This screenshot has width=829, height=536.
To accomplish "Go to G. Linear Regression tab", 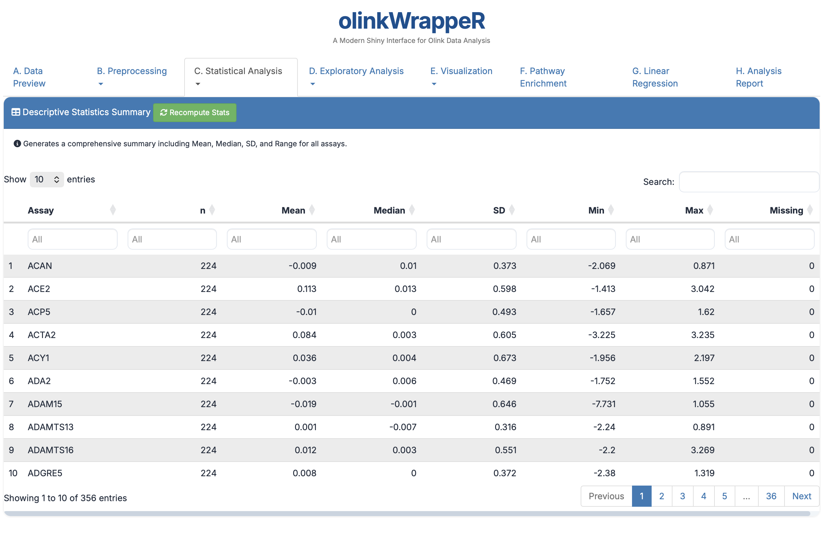I will [654, 77].
